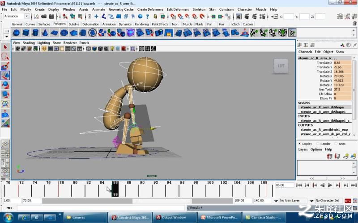
Task: Open Channels menu in Channel Box
Action: click(305, 52)
